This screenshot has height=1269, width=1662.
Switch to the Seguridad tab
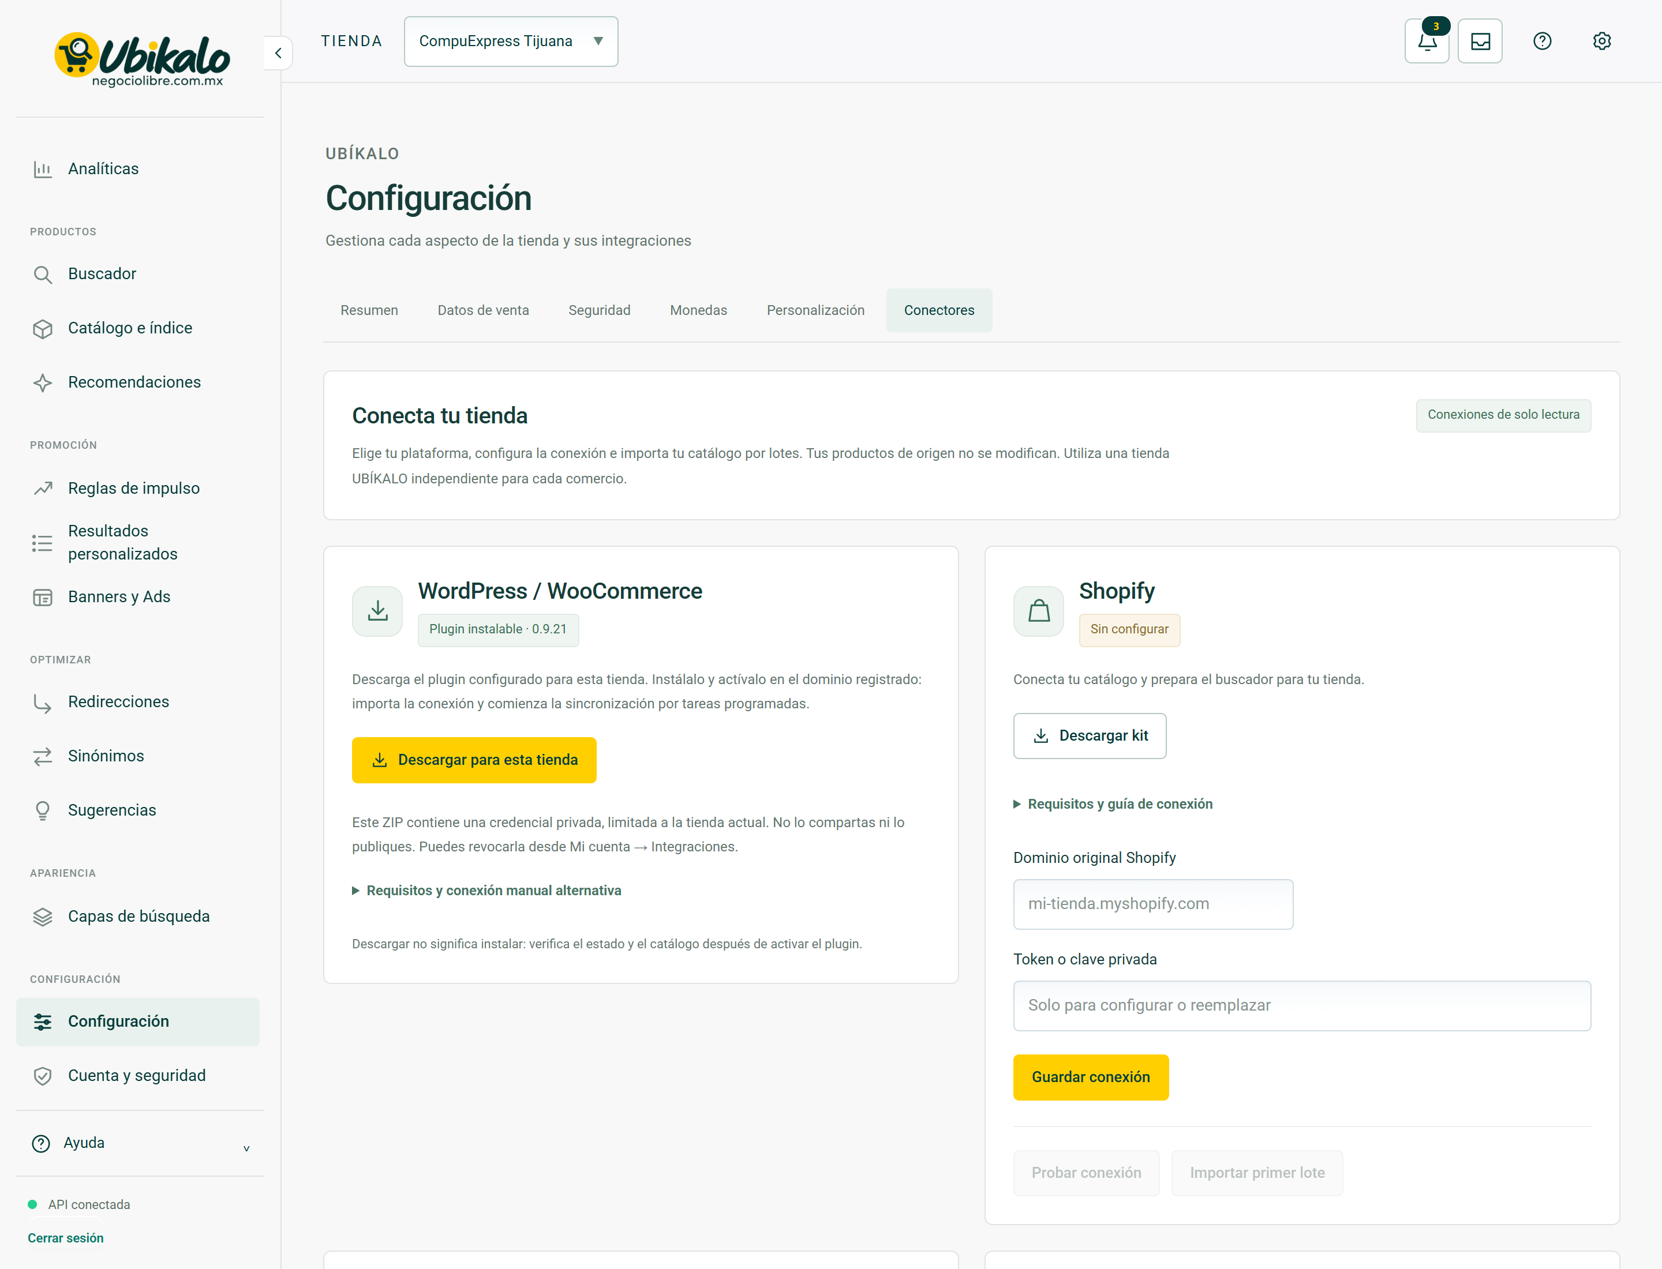pos(600,310)
